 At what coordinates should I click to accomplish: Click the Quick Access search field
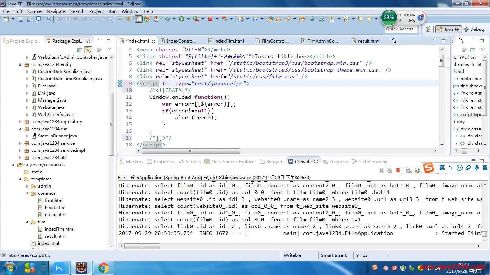[x=401, y=29]
